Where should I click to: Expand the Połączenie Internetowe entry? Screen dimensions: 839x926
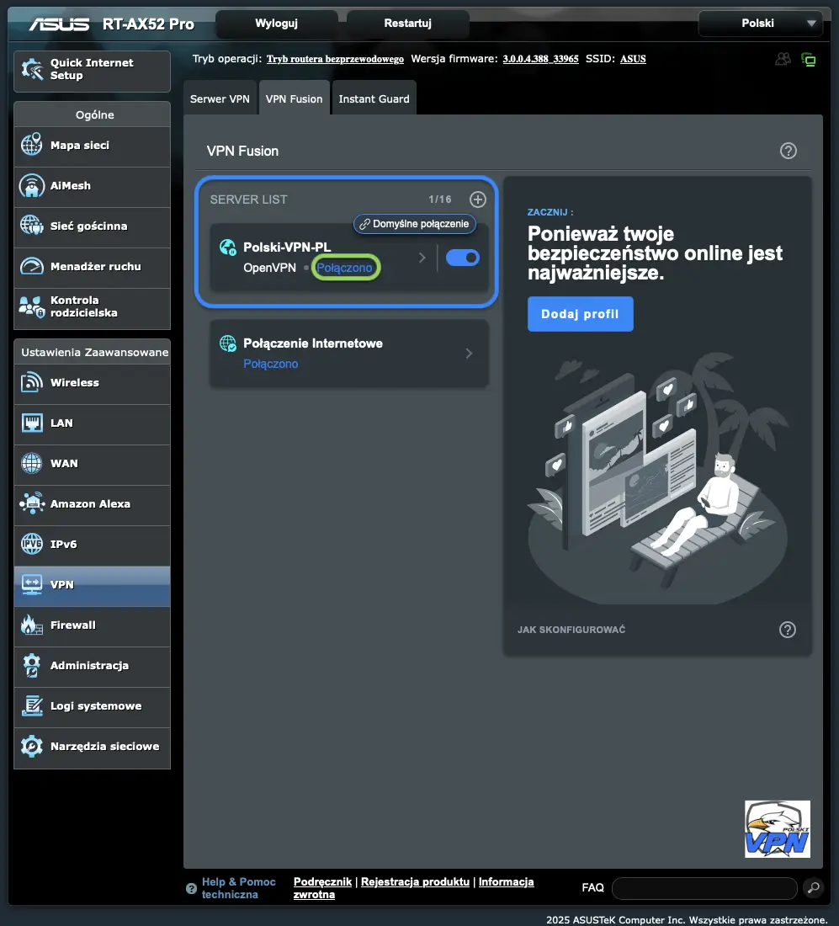click(x=469, y=353)
